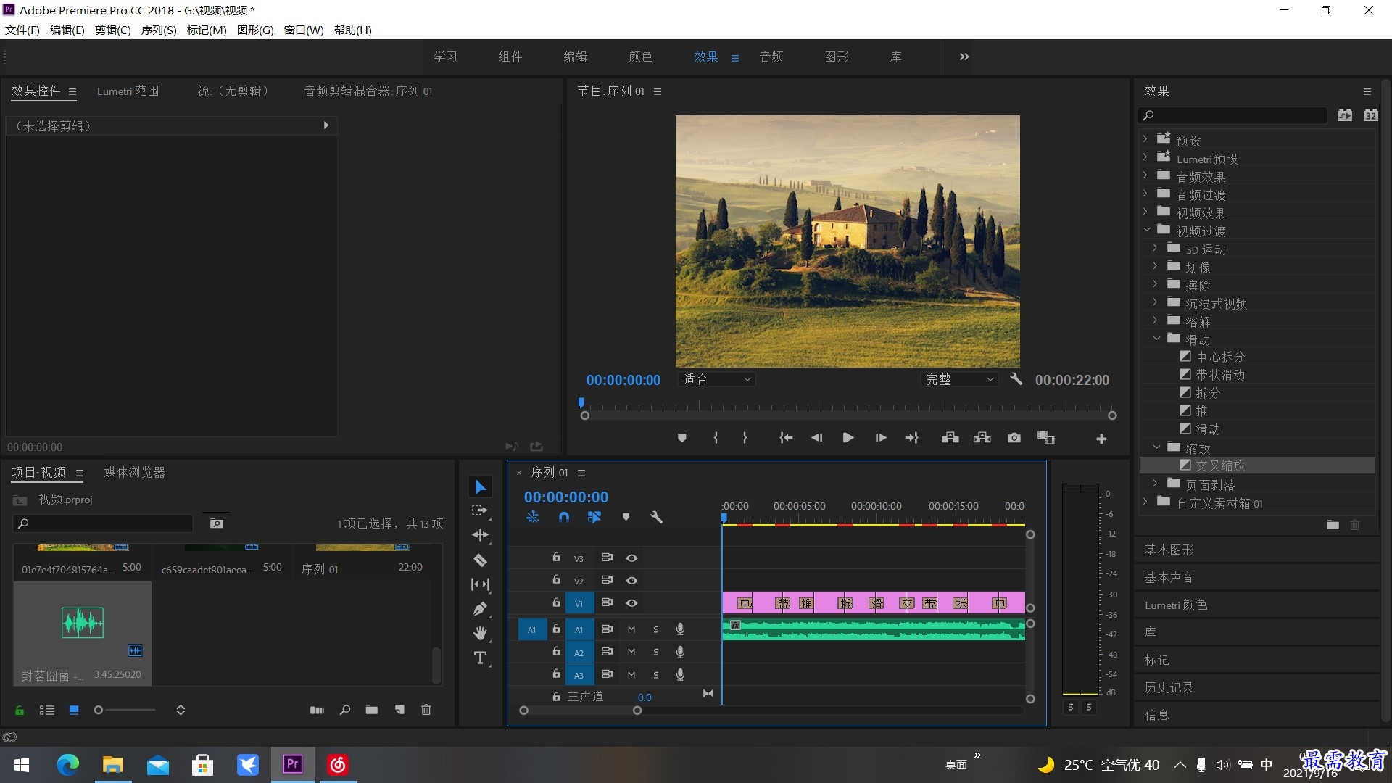1392x783 pixels.
Task: Select the 中心拆分 transition
Action: (1220, 357)
